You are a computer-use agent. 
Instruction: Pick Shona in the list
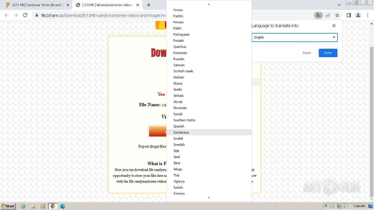[x=209, y=83]
